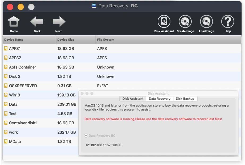This screenshot has height=165, width=245.
Task: Click the APFS file system of APFS1
Action: pos(102,48)
